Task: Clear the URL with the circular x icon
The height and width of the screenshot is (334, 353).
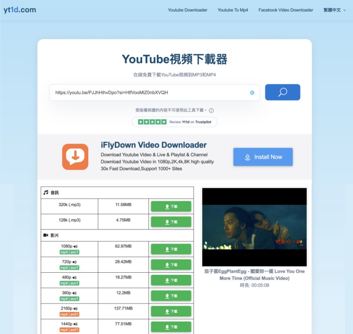Action: 252,93
